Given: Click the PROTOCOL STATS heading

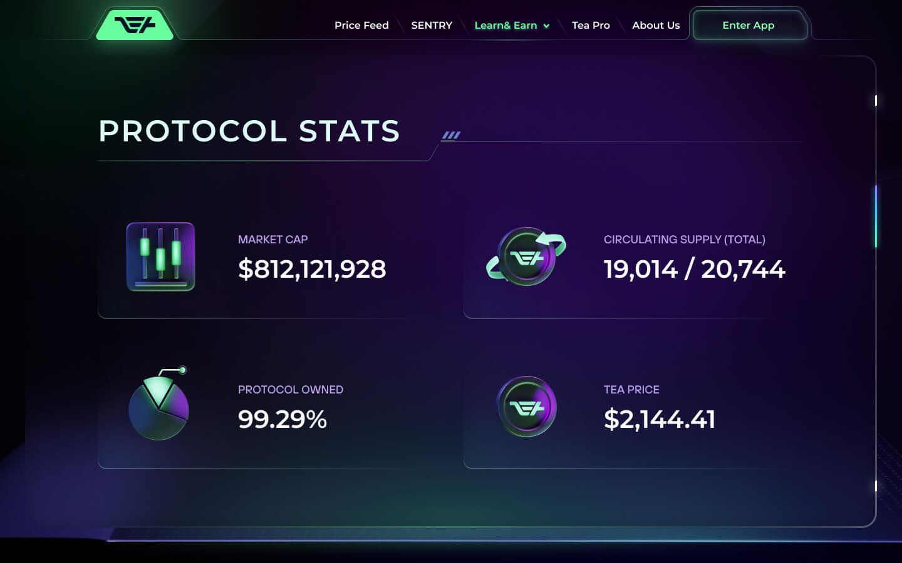Looking at the screenshot, I should click(x=249, y=131).
